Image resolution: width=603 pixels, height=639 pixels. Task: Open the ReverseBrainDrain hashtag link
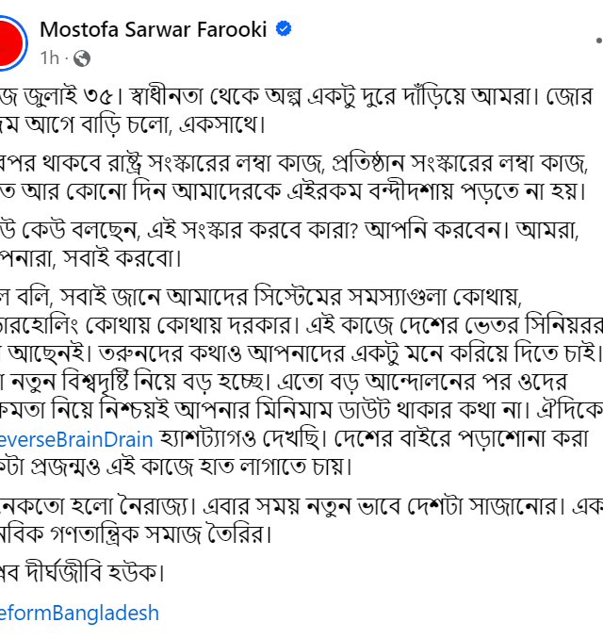76,439
